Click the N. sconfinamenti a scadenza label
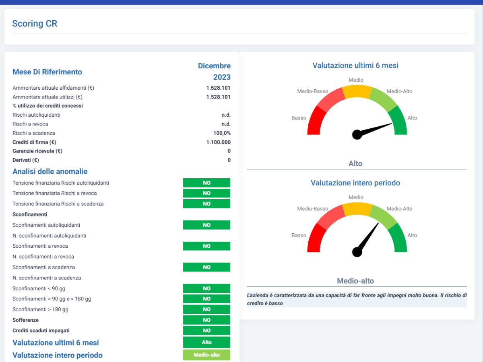Viewport: 483px width, 362px height. 47,278
